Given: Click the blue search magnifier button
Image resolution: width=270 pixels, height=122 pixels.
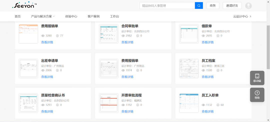Looking at the screenshot, I should 199,6.
